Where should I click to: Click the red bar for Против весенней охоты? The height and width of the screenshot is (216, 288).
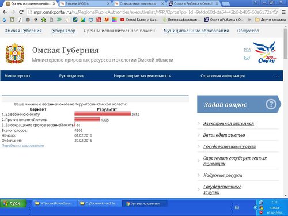[x=88, y=119]
